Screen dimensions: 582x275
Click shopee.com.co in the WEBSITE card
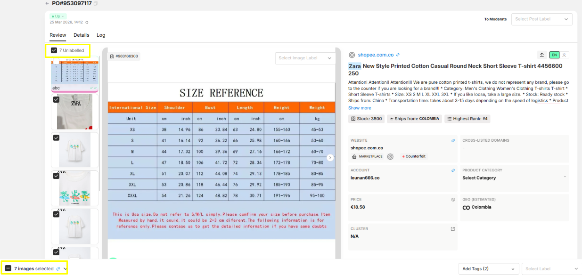pyautogui.click(x=367, y=148)
